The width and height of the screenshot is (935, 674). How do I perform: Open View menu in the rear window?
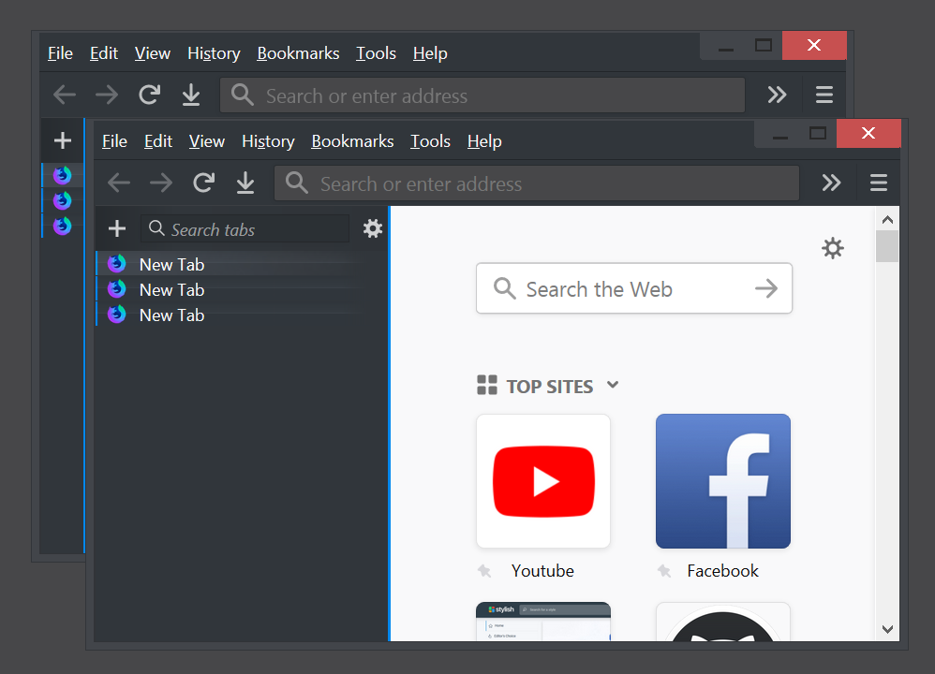(x=153, y=53)
